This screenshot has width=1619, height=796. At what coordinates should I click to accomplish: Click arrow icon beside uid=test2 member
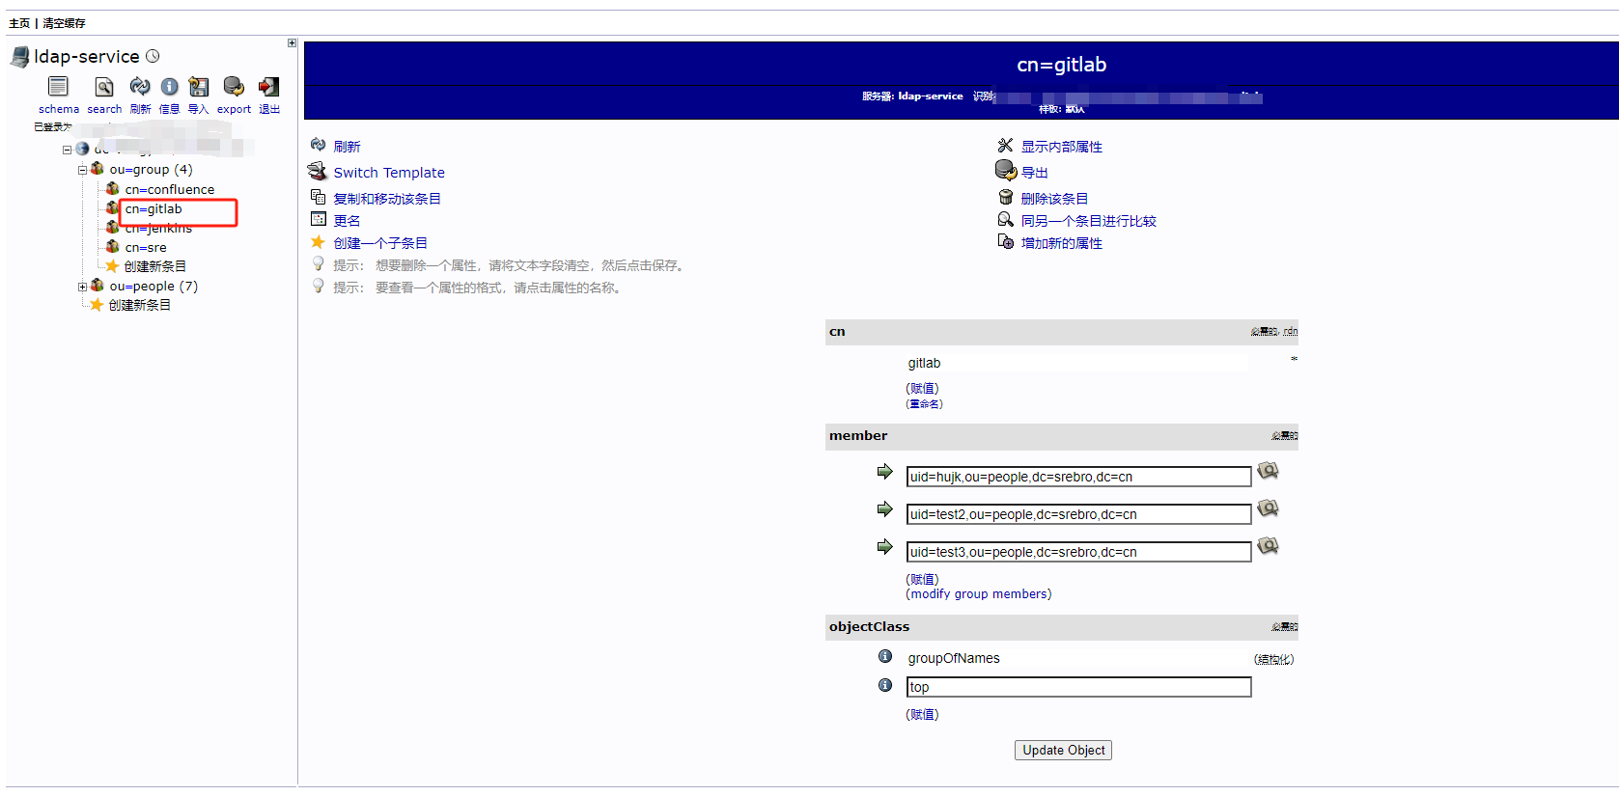click(x=884, y=509)
